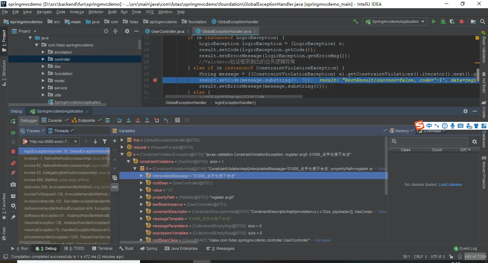The height and width of the screenshot is (263, 488).
Task: Click View link on the constraintDescriptor row
Action: [x=382, y=212]
